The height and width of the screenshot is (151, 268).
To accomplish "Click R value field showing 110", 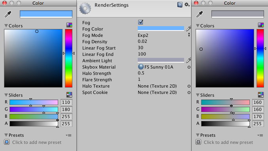I will coord(67,102).
